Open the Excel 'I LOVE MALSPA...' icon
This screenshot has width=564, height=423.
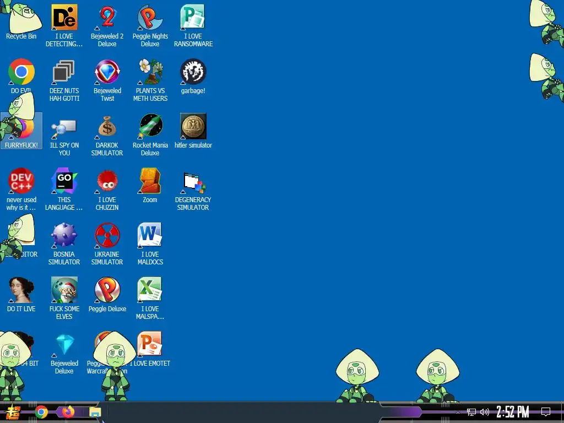(150, 298)
